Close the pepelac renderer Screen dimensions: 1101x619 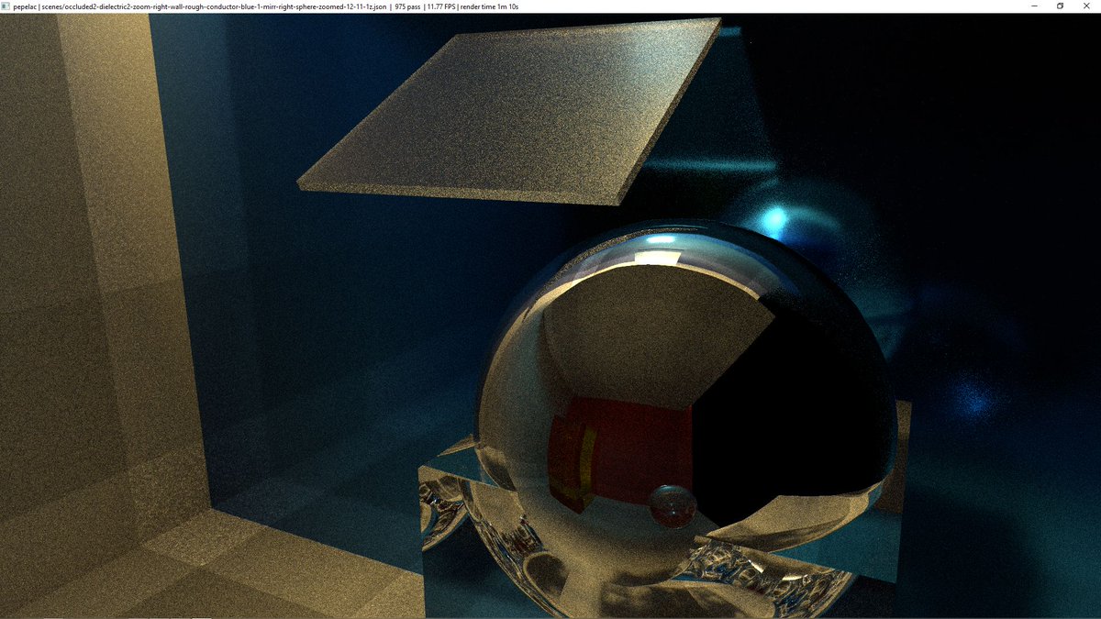[1087, 6]
